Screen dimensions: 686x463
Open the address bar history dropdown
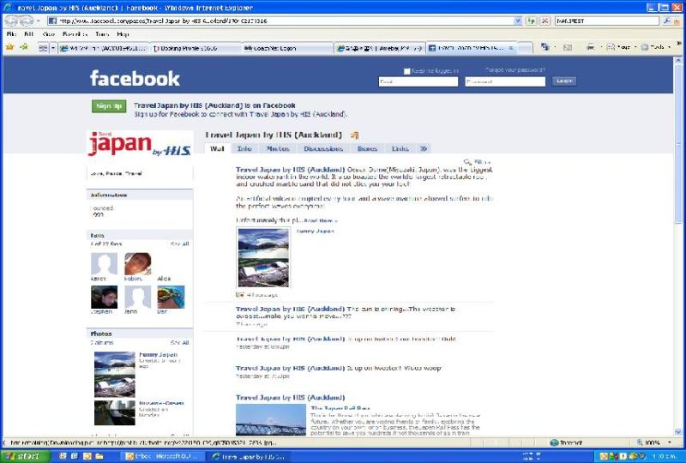point(518,21)
